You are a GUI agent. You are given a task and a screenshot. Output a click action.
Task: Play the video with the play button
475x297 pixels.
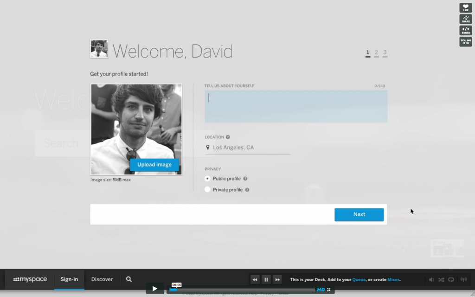click(155, 289)
